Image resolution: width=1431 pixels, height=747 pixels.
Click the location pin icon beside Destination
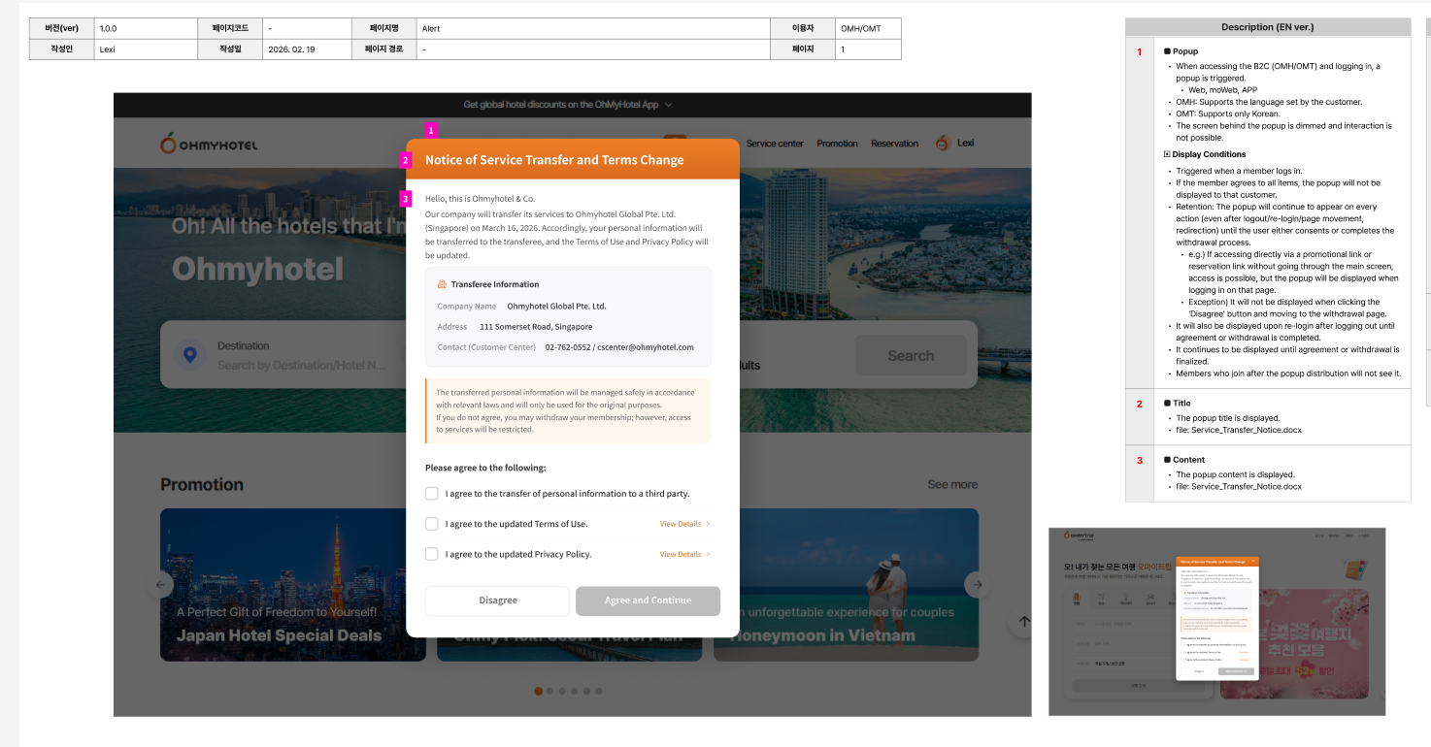[x=190, y=355]
